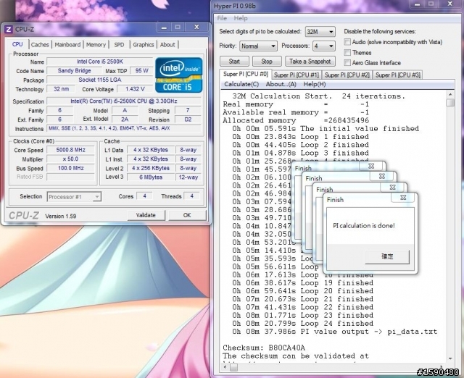Close the CPU-Z window
Image resolution: width=464 pixels, height=378 pixels.
click(196, 28)
